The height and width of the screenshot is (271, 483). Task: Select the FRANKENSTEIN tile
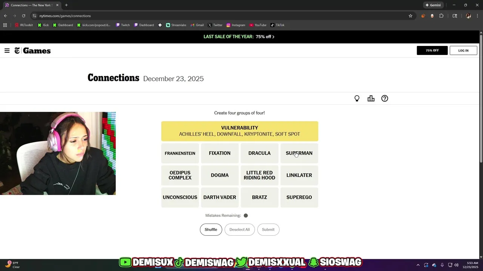coord(180,153)
